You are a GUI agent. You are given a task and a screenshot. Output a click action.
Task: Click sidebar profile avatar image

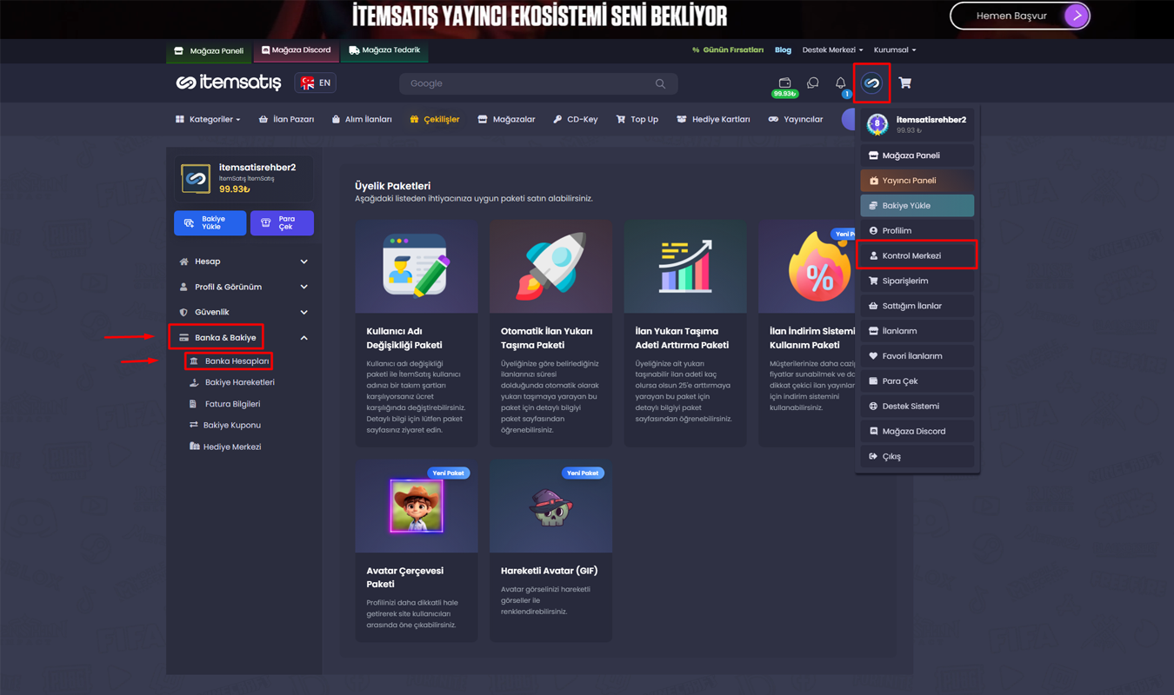[x=196, y=179]
